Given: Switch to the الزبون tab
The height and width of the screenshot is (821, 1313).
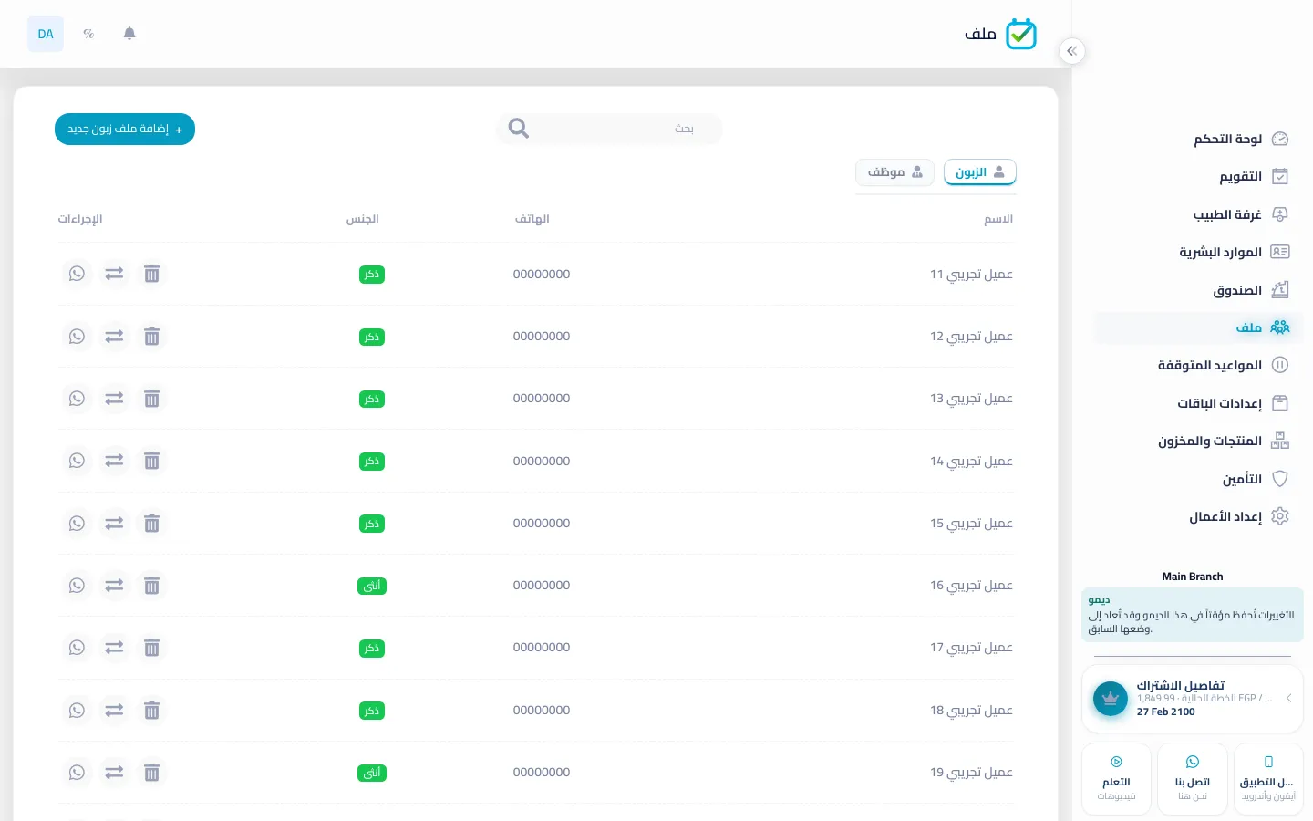Looking at the screenshot, I should (x=980, y=172).
